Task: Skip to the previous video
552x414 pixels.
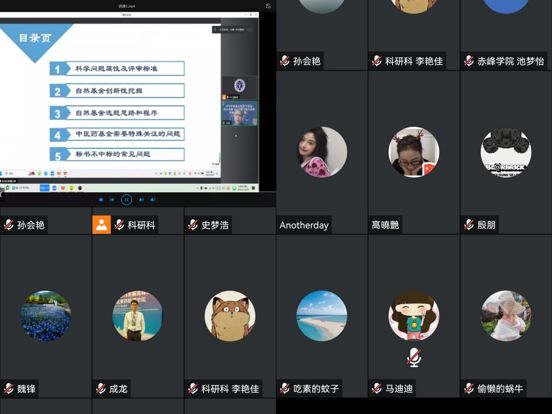Action: pos(112,200)
